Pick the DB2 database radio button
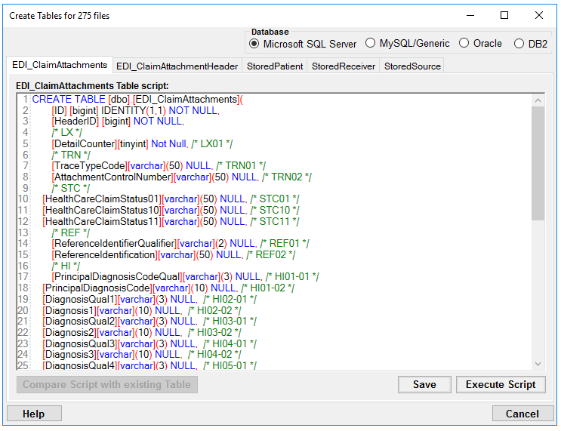561x431 pixels. click(x=519, y=44)
